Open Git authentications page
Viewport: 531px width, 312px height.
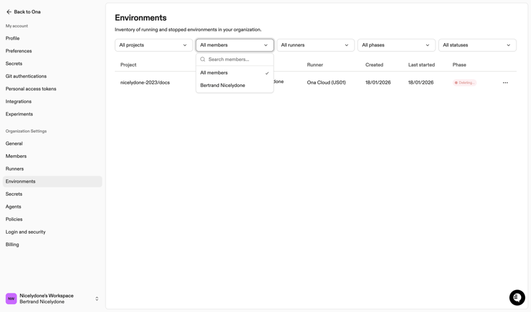coord(52,76)
